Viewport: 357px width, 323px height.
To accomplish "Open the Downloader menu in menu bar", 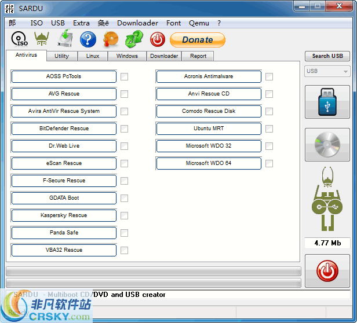I will coord(137,23).
